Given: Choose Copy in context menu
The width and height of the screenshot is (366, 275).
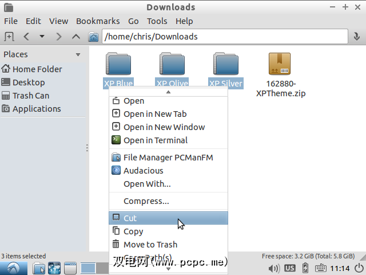Looking at the screenshot, I should (x=168, y=231).
